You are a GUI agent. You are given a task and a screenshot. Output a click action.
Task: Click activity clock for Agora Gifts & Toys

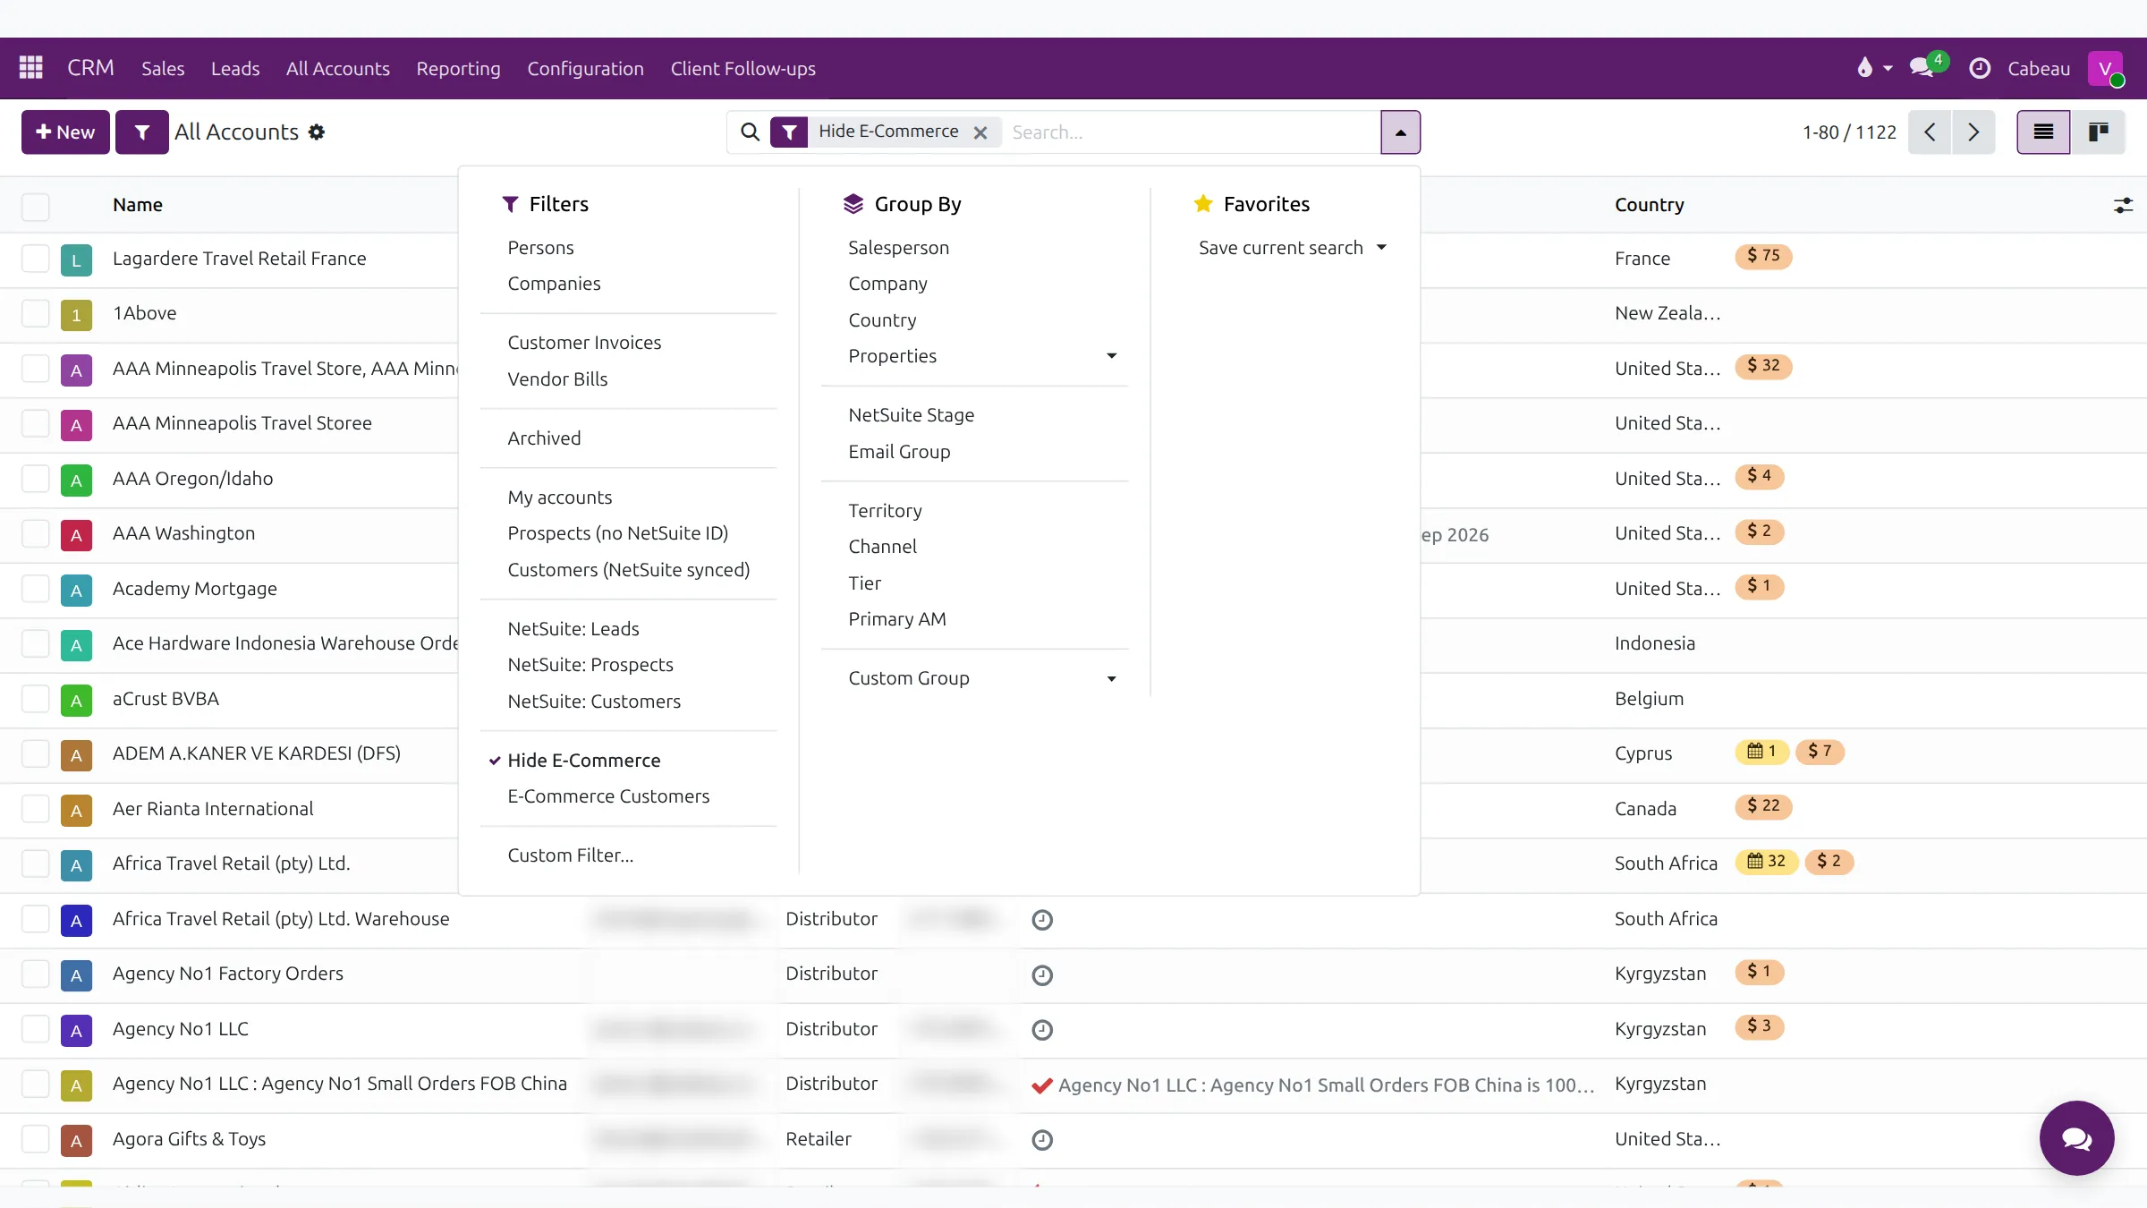[1042, 1140]
